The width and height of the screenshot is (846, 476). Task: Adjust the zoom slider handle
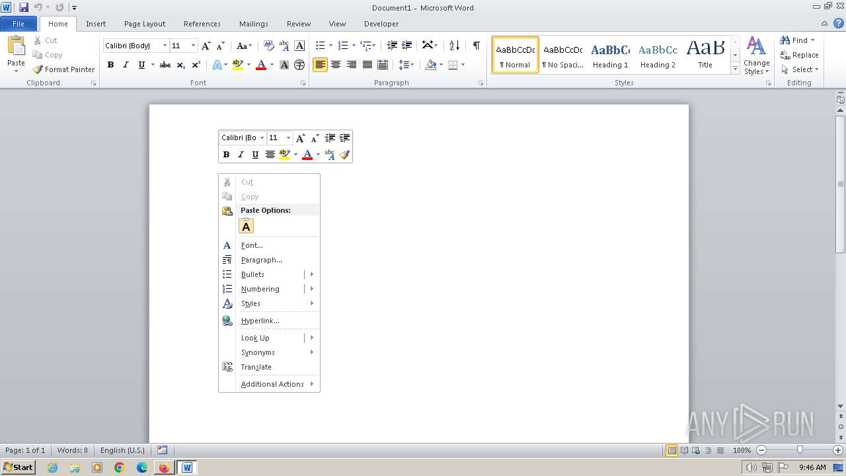click(x=800, y=450)
